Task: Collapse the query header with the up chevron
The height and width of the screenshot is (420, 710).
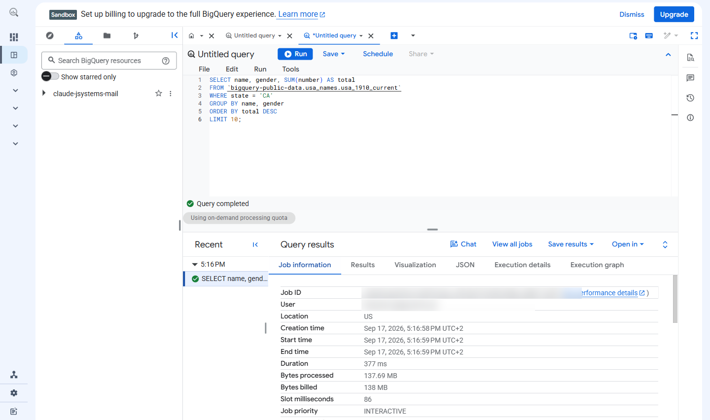Action: (x=668, y=54)
